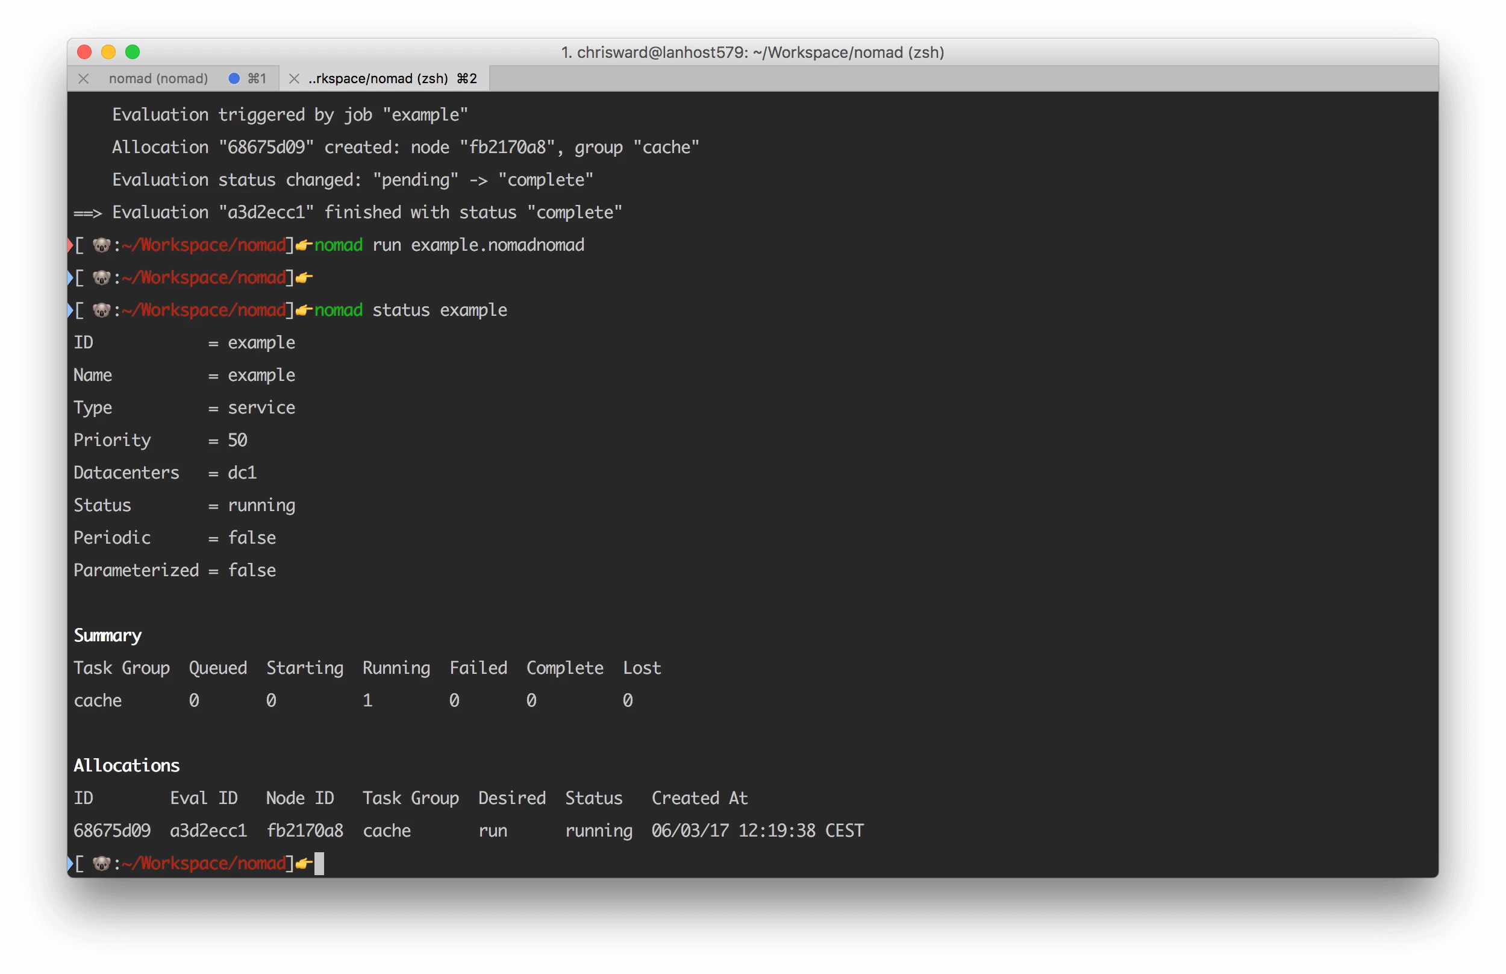Click the 'Name = example' line
The image size is (1506, 974).
pos(184,375)
